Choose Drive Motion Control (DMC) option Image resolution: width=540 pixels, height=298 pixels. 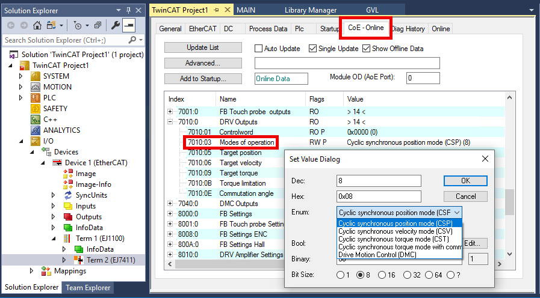pos(399,255)
